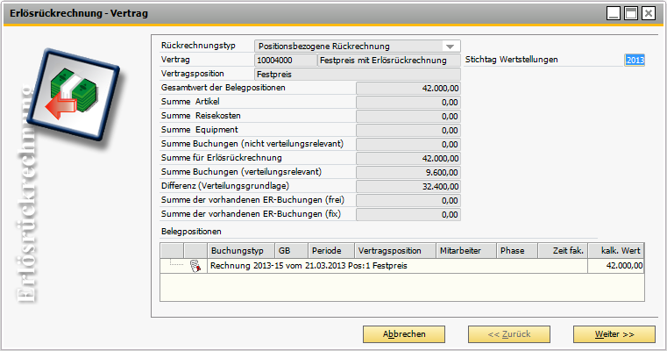Select row Rechnung 2013-15 vom 21.03.2013
The width and height of the screenshot is (667, 351).
(x=402, y=266)
